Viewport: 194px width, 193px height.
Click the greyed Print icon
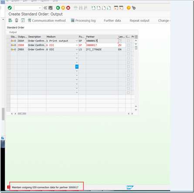[75, 8]
